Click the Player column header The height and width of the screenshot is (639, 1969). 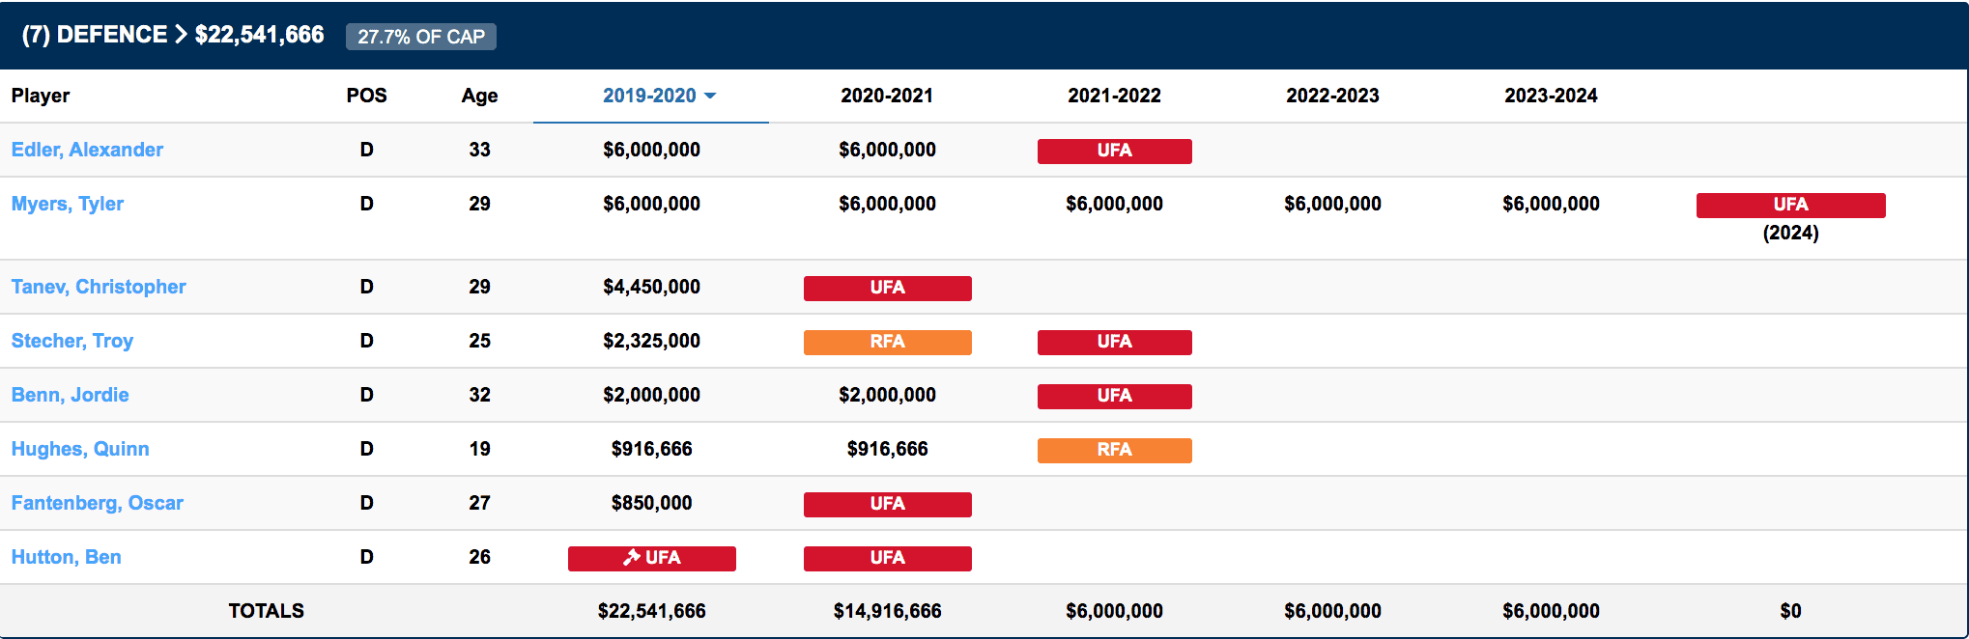[x=41, y=96]
